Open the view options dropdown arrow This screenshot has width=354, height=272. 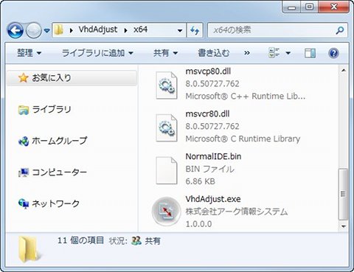[x=288, y=53]
